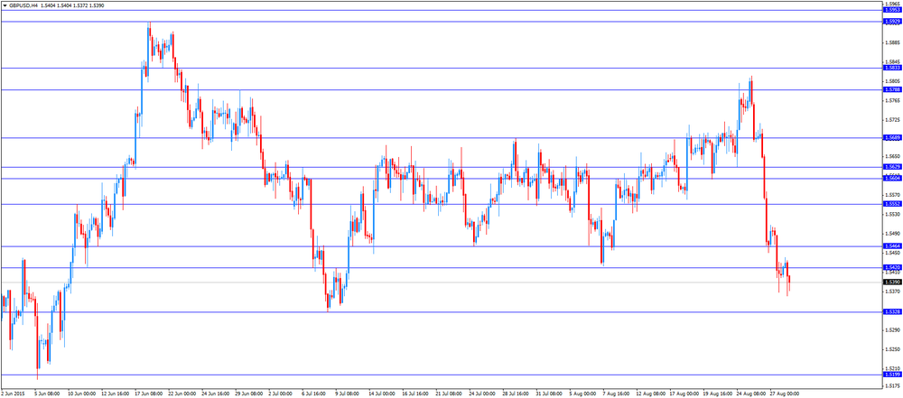Click the 31 Jul 08:00 time label

(x=549, y=394)
